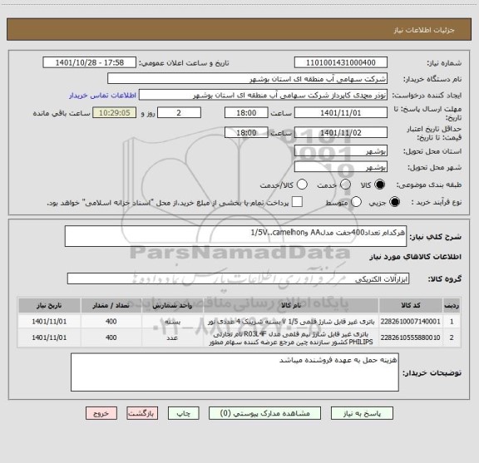Select the متوسط purchase type radio
479x463 pixels.
click(356, 202)
